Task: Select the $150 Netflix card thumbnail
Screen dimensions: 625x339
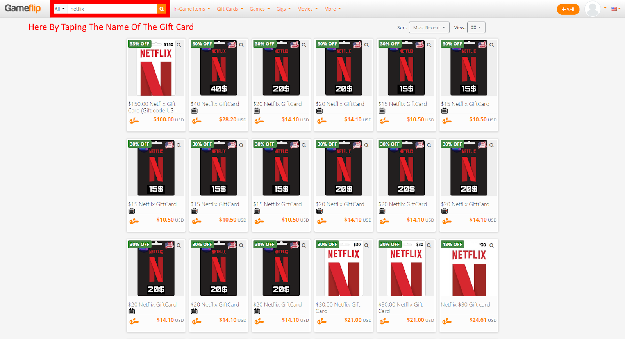Action: [156, 68]
